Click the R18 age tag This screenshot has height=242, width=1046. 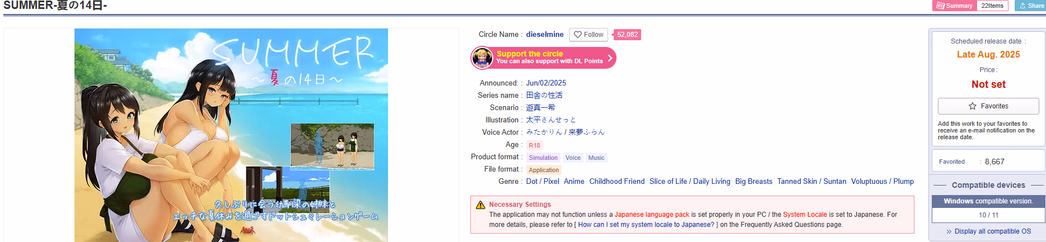pyautogui.click(x=534, y=145)
